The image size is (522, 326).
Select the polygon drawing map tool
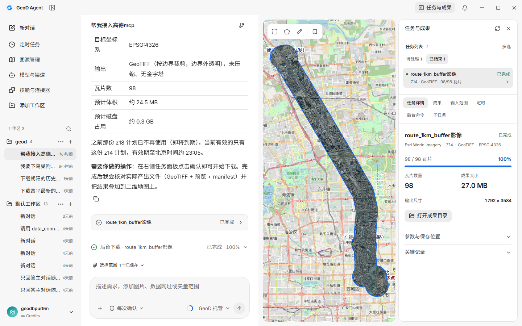[287, 32]
